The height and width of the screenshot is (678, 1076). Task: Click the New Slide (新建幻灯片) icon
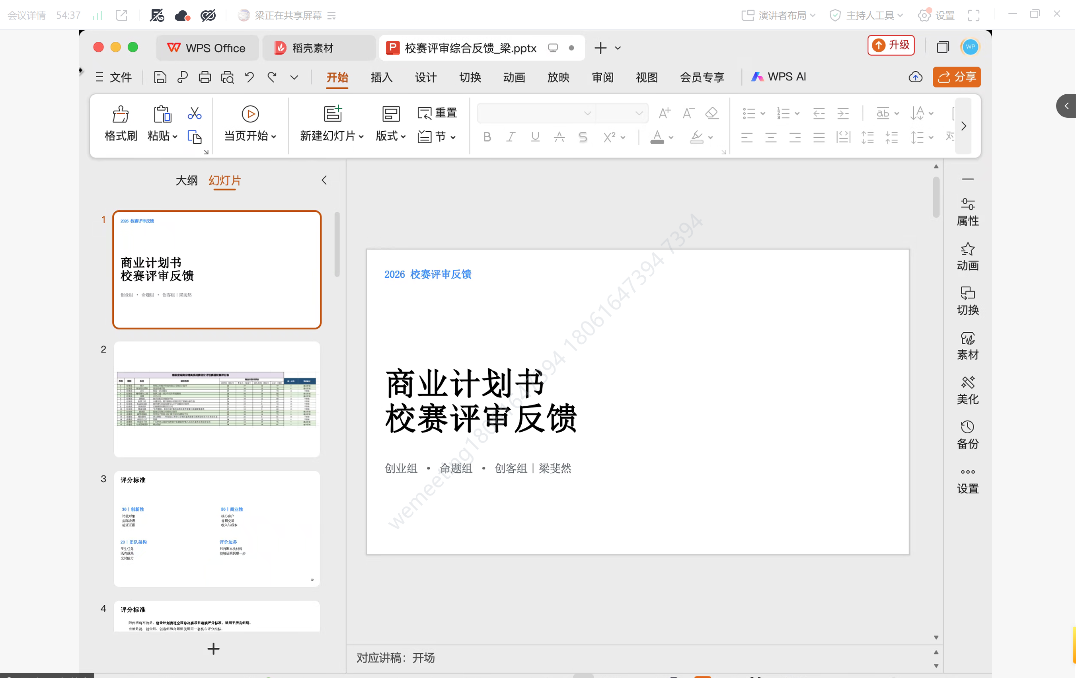pyautogui.click(x=333, y=114)
